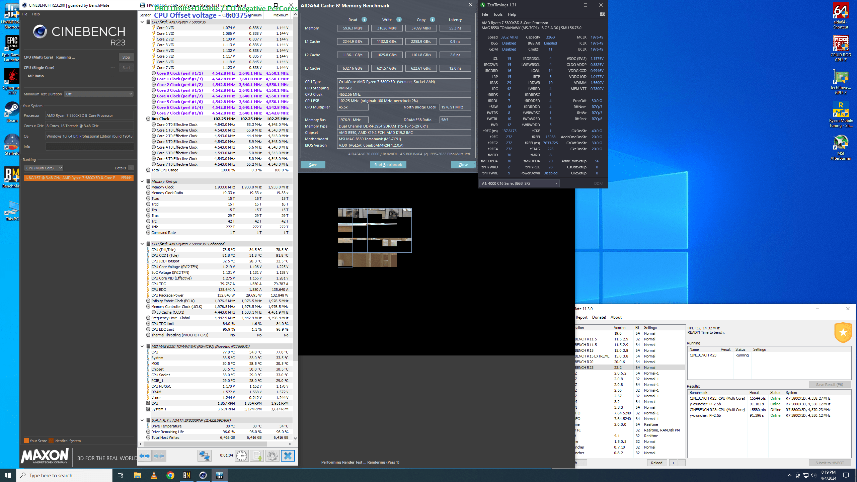Viewport: 857px width, 482px height.
Task: Select 15580 pts Offline result row
Action: pyautogui.click(x=769, y=410)
